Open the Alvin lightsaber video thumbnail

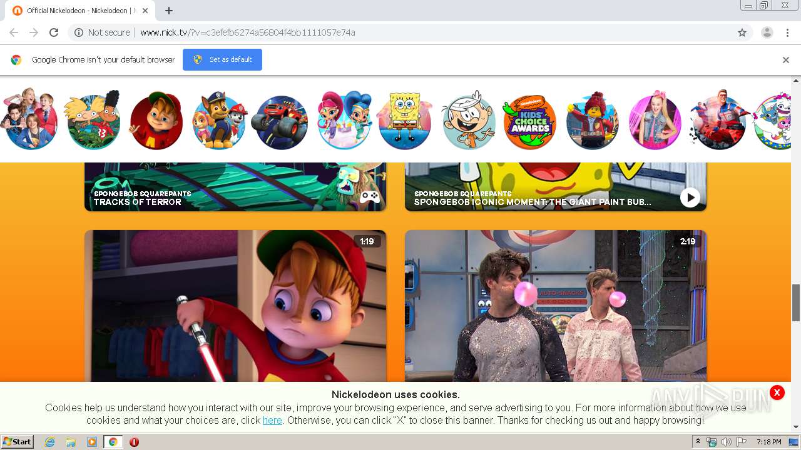tap(235, 306)
